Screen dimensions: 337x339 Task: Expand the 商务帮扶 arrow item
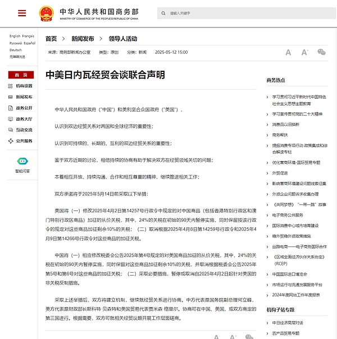[267, 135]
